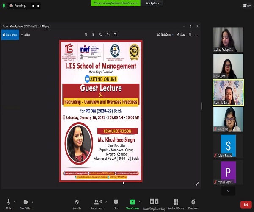Open Edit & Create dropdown
This screenshot has height=212, width=254.
click(x=165, y=35)
